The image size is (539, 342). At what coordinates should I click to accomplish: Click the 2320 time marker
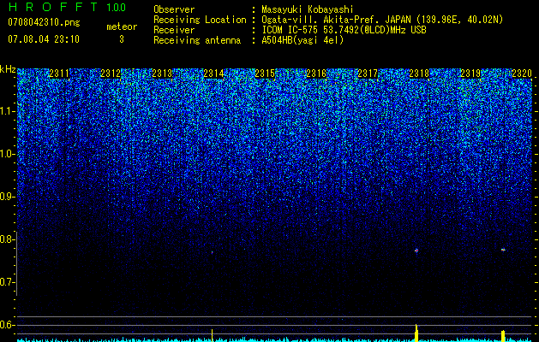click(x=522, y=74)
